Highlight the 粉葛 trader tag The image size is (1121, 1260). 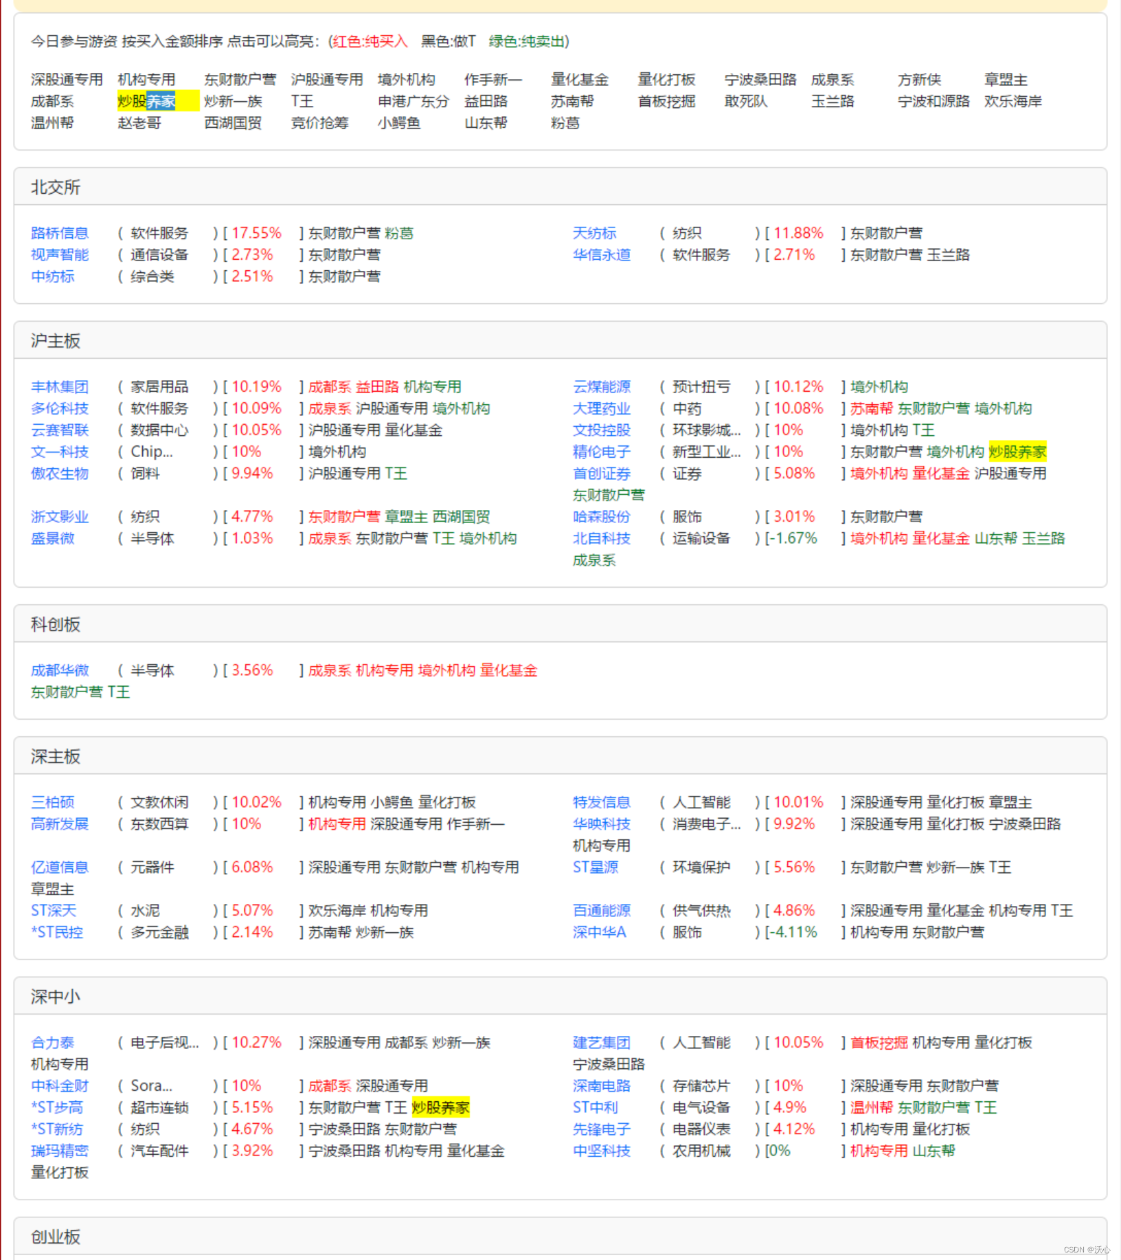click(565, 123)
